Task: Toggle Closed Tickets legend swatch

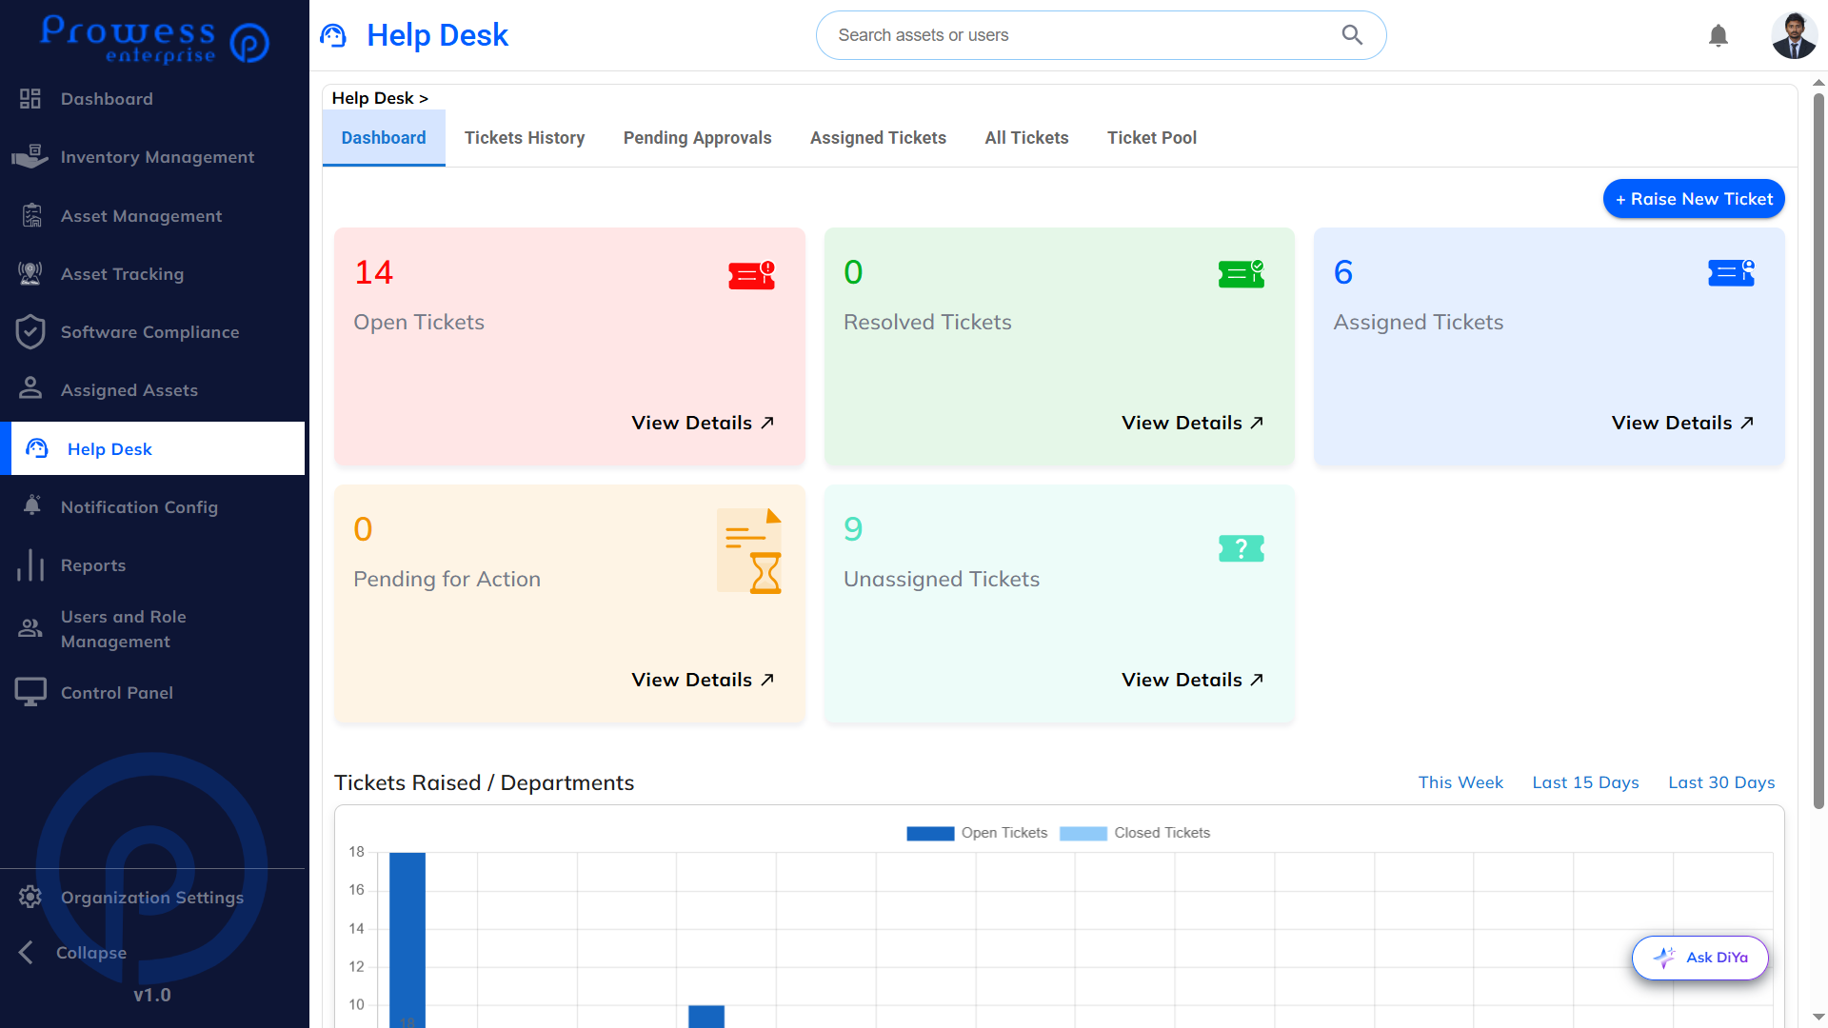Action: point(1083,834)
